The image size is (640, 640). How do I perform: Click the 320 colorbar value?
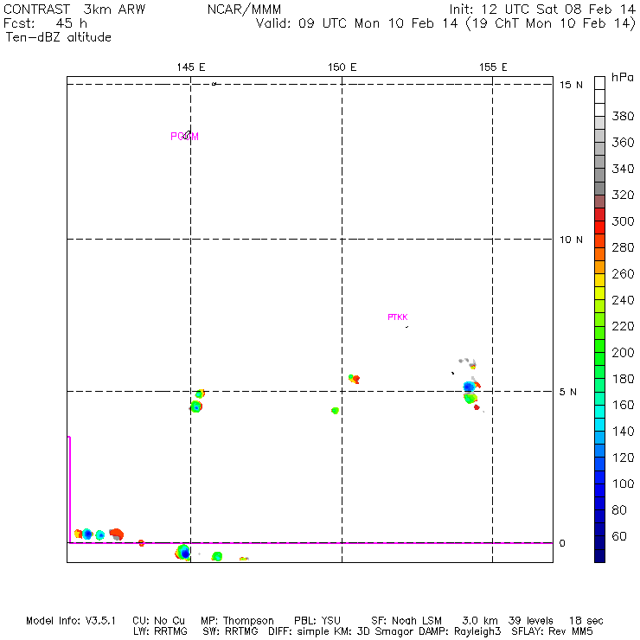pyautogui.click(x=623, y=195)
